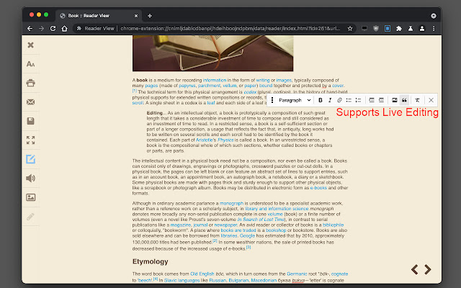The width and height of the screenshot is (461, 288).
Task: Save the article with the floppy disk icon
Action: point(30,121)
